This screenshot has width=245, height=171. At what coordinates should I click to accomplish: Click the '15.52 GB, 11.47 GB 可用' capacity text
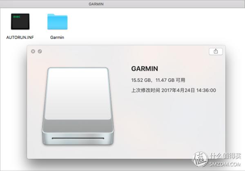[x=158, y=80]
